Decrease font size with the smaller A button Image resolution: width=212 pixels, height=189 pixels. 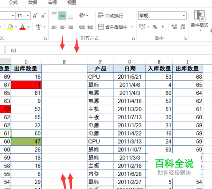[43, 16]
